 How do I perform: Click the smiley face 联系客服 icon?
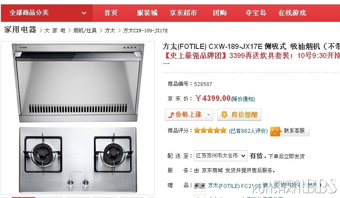pyautogui.click(x=275, y=131)
